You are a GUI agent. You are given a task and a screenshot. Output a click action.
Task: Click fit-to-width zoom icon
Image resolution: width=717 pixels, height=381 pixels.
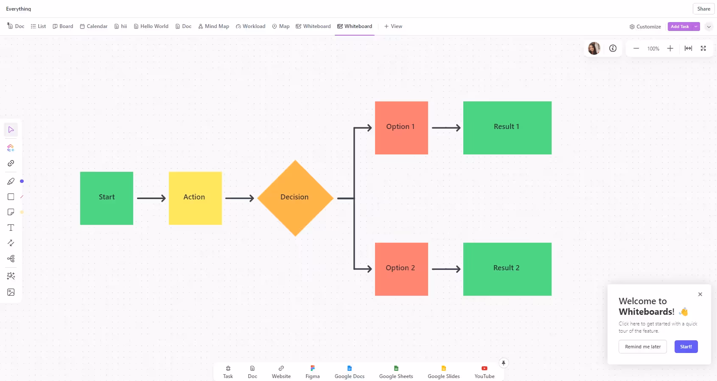[688, 48]
